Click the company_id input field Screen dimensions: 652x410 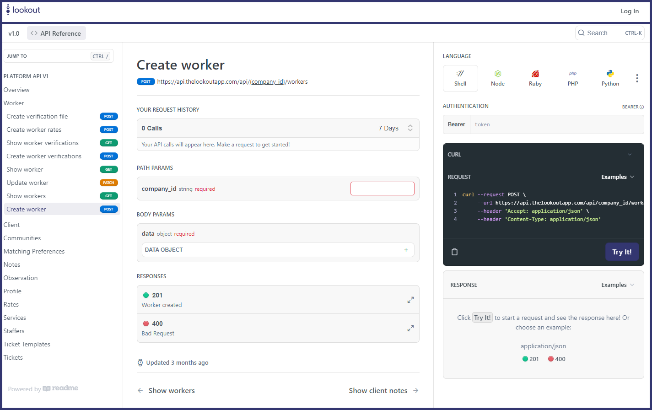click(382, 189)
